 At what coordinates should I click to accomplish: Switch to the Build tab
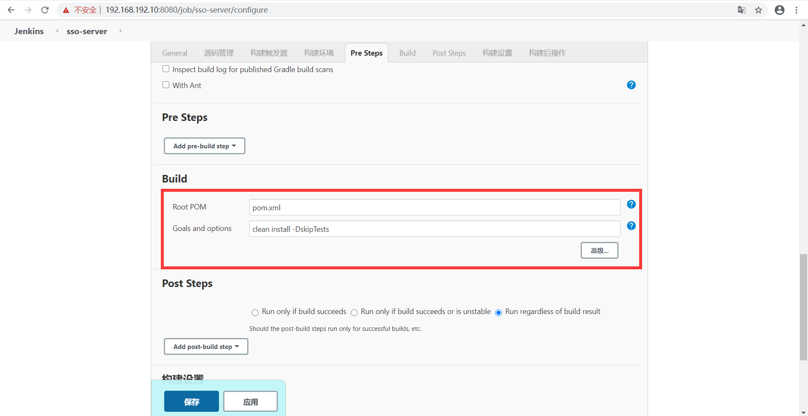click(407, 53)
